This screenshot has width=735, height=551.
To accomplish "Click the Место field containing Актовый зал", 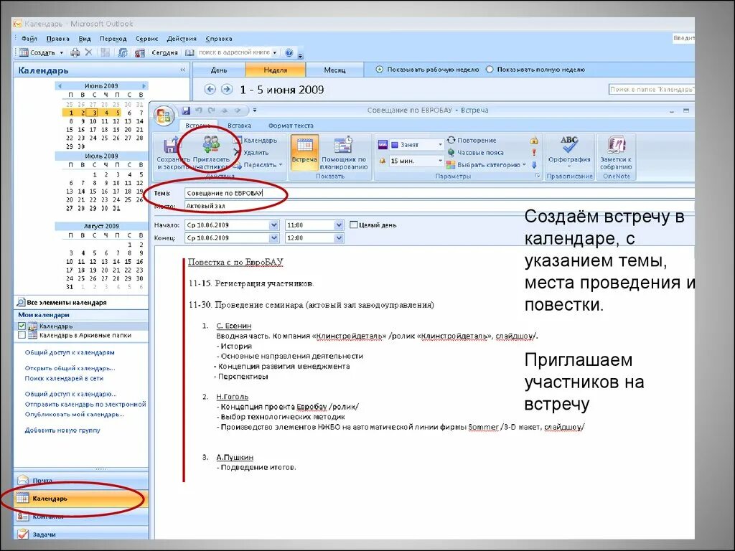I will [x=439, y=206].
